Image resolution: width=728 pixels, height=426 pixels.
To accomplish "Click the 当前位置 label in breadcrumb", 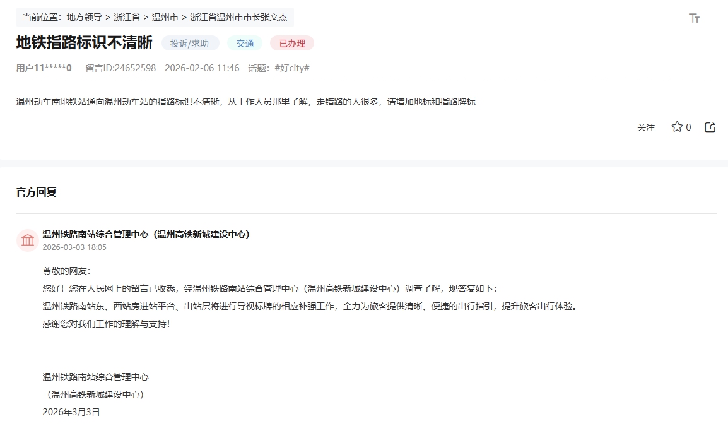I will click(42, 17).
